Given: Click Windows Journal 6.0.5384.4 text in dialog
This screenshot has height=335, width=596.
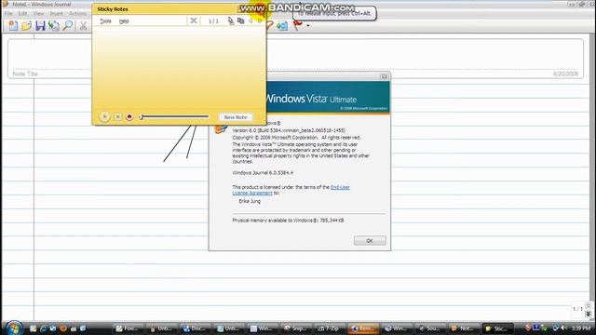Looking at the screenshot, I should click(x=263, y=173).
